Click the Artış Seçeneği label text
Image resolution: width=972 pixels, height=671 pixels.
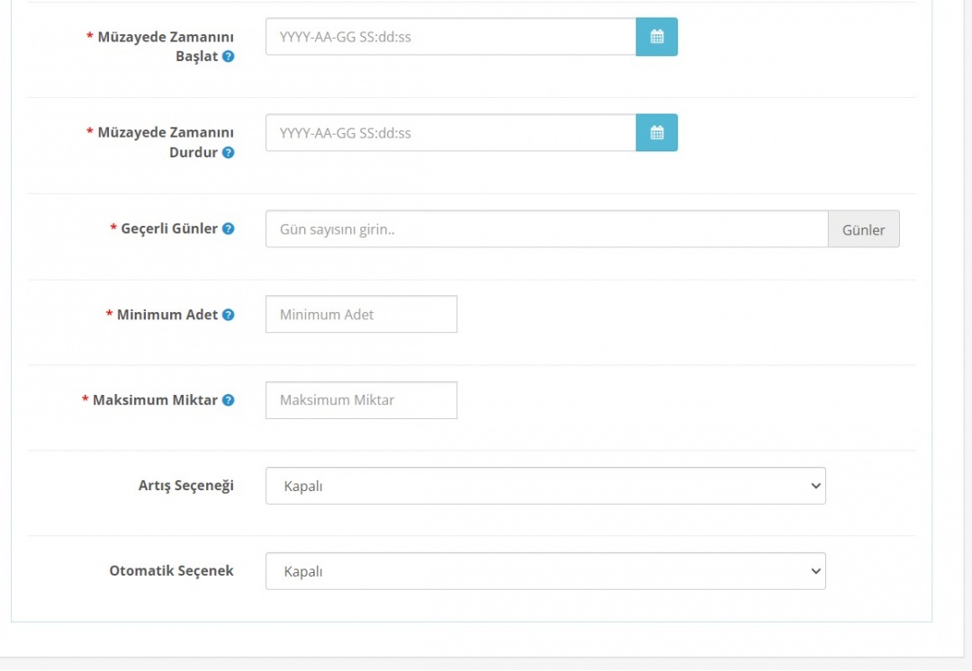tap(185, 486)
